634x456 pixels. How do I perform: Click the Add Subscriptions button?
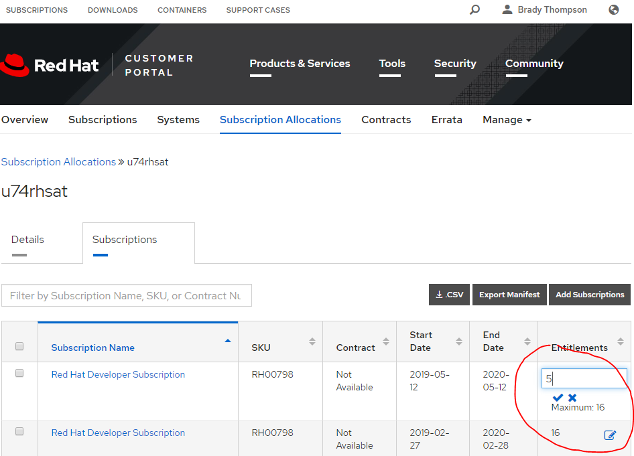(590, 295)
